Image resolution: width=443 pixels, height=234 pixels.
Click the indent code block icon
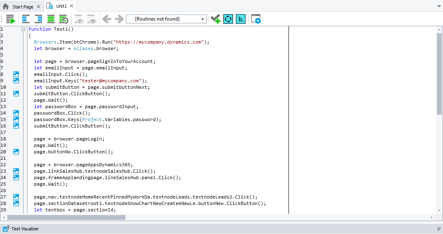38,19
